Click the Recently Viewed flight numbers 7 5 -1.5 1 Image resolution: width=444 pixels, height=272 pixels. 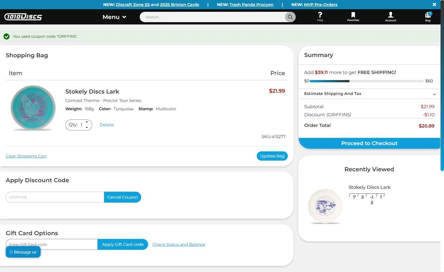click(x=367, y=199)
